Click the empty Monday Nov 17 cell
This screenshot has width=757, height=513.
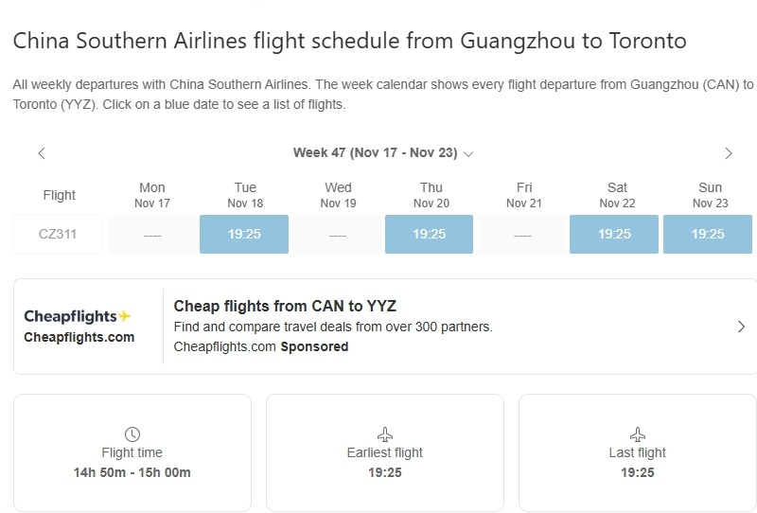pos(151,235)
